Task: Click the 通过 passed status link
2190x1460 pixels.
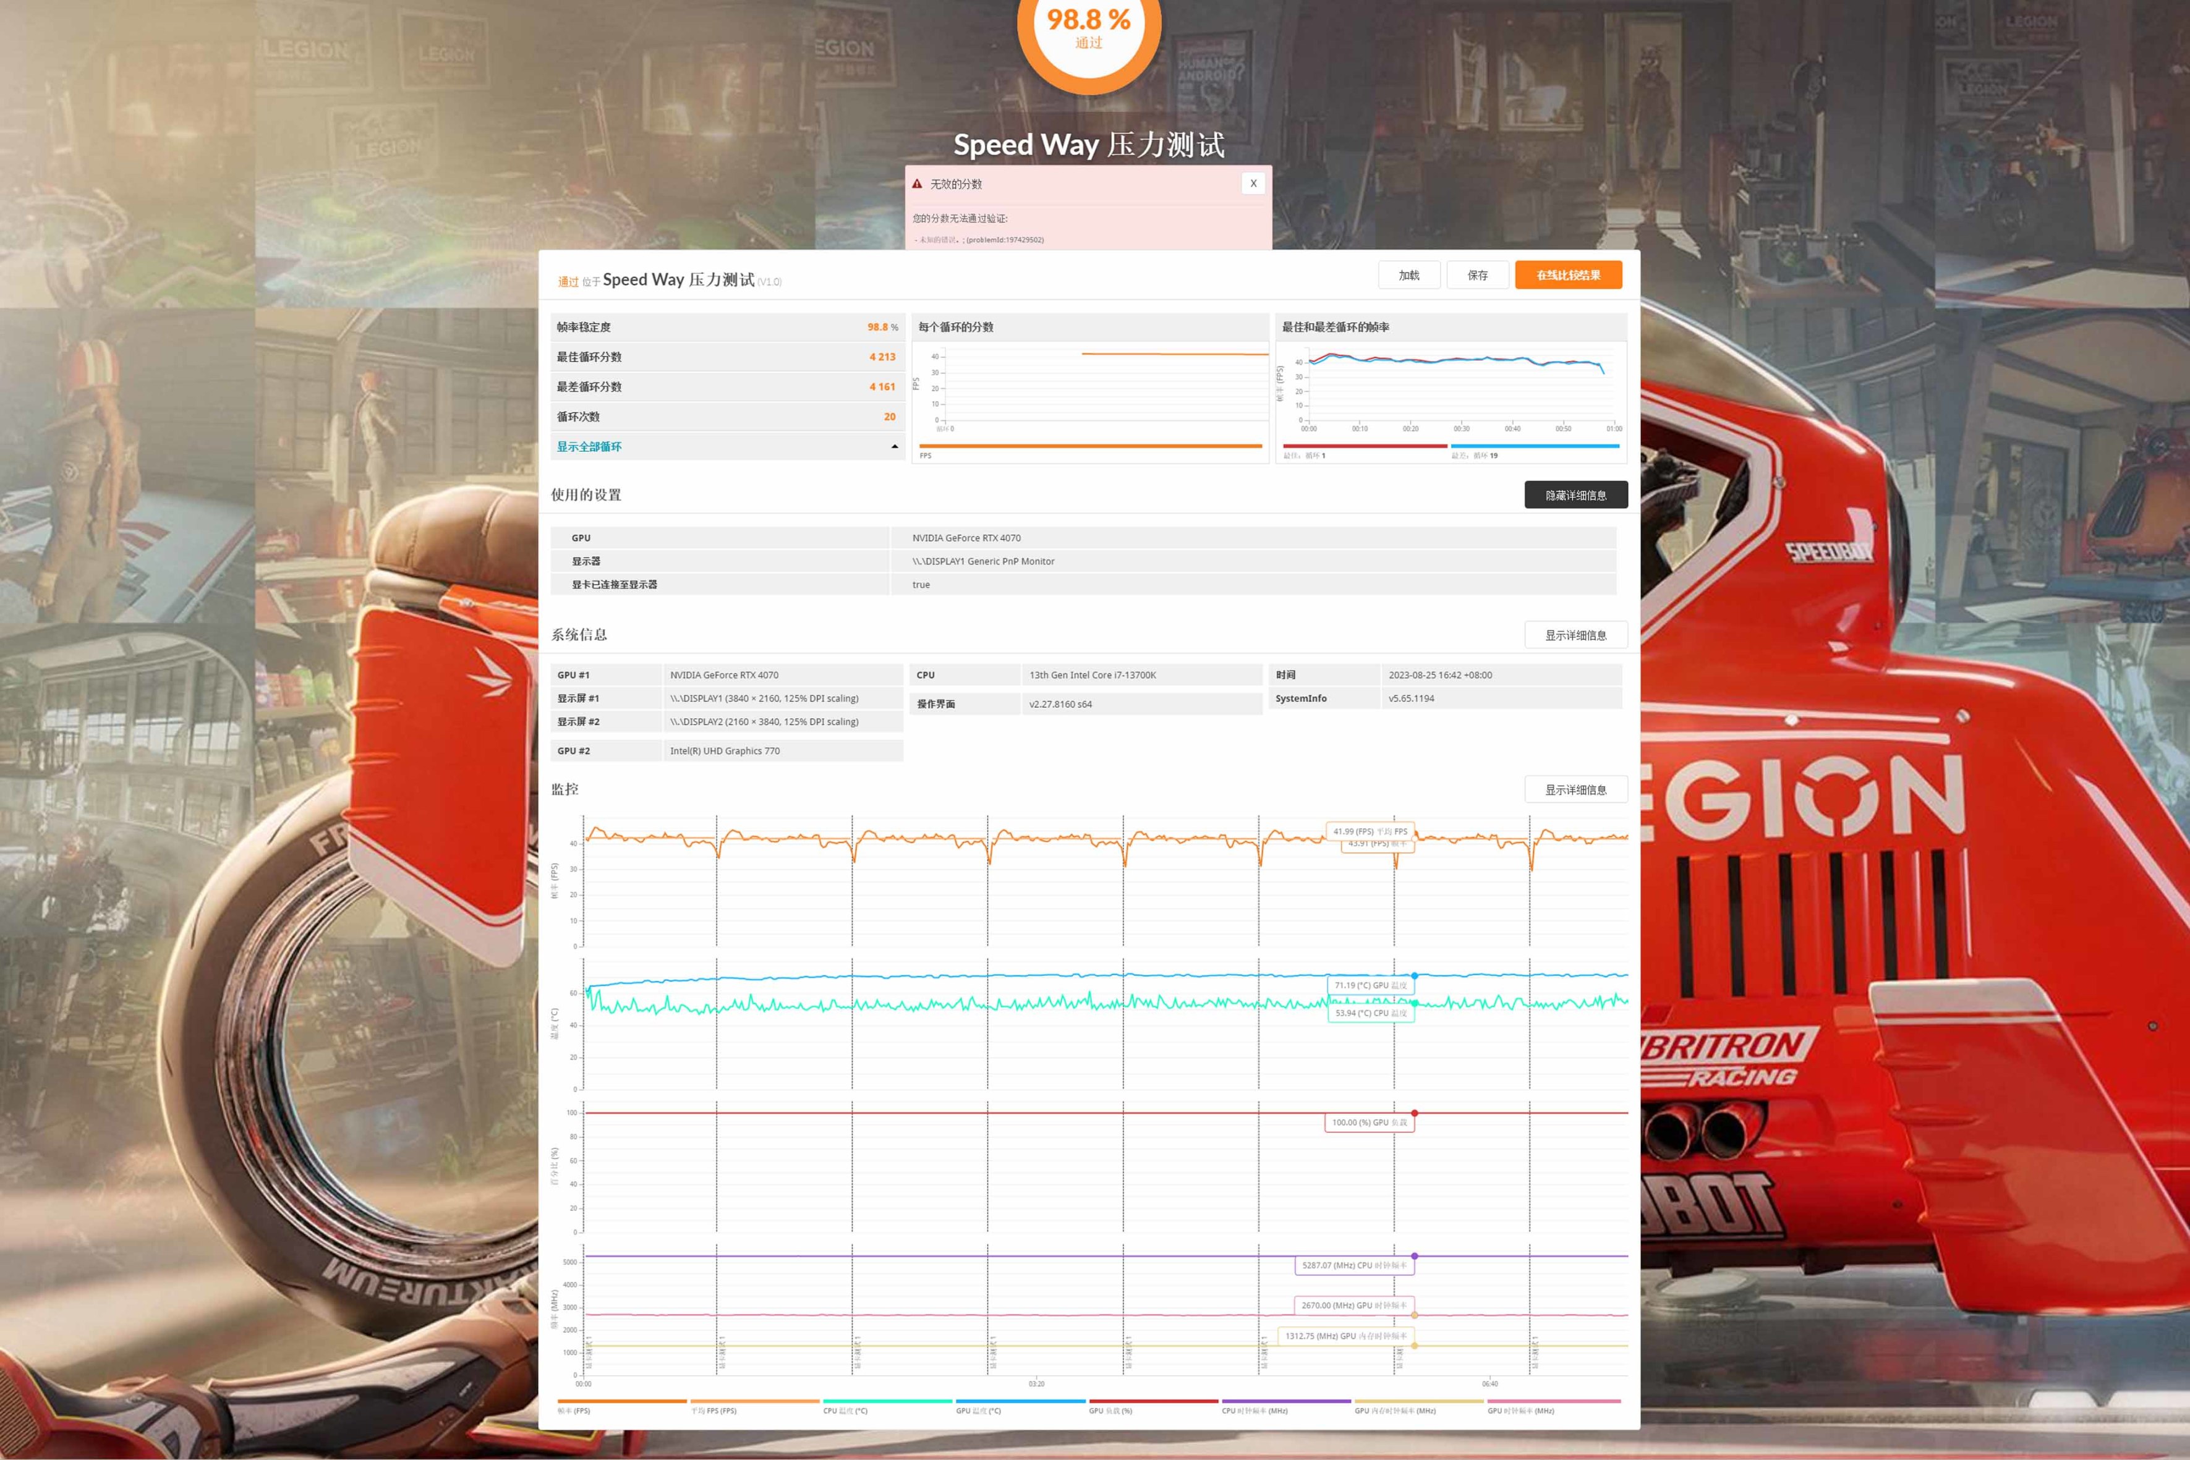Action: tap(568, 282)
